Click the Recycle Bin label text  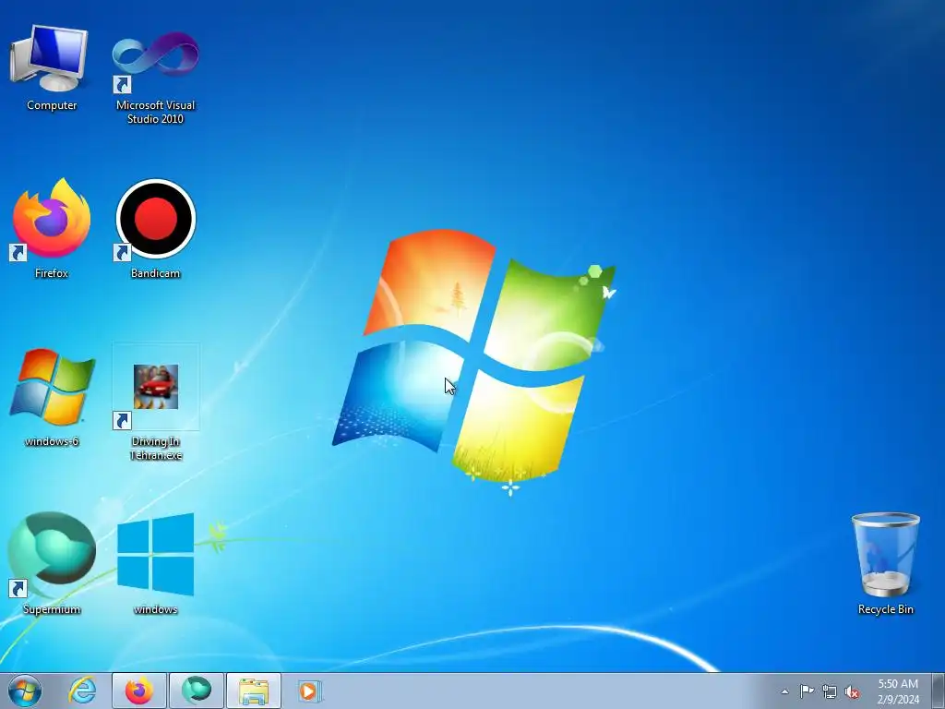pos(885,609)
